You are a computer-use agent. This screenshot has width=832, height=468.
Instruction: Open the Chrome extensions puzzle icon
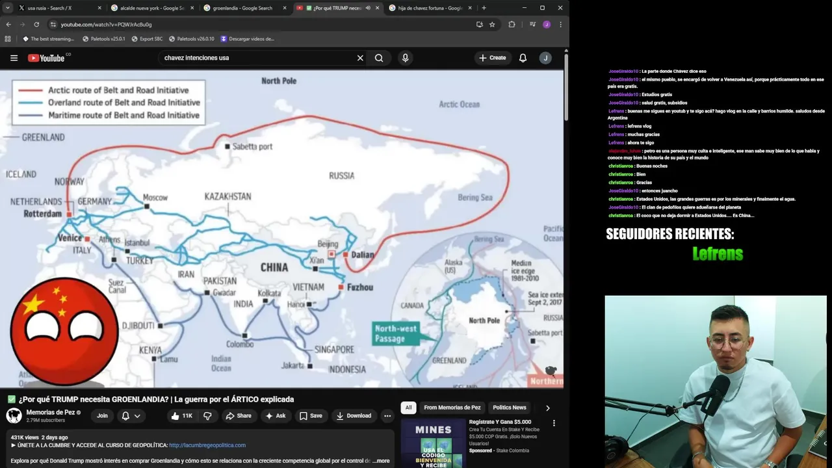pos(512,25)
